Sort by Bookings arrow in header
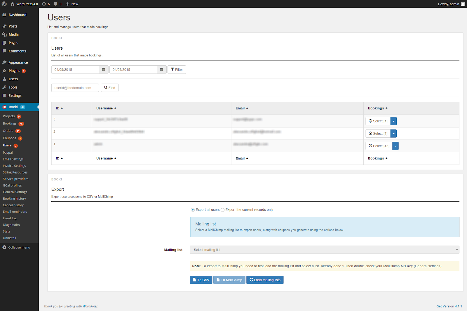 (x=386, y=108)
